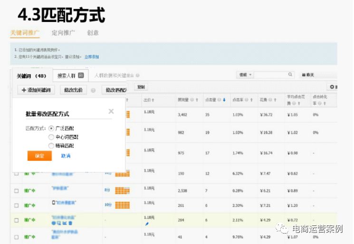Confirm with the orange 确定 button
This screenshot has height=244, width=354.
click(39, 156)
